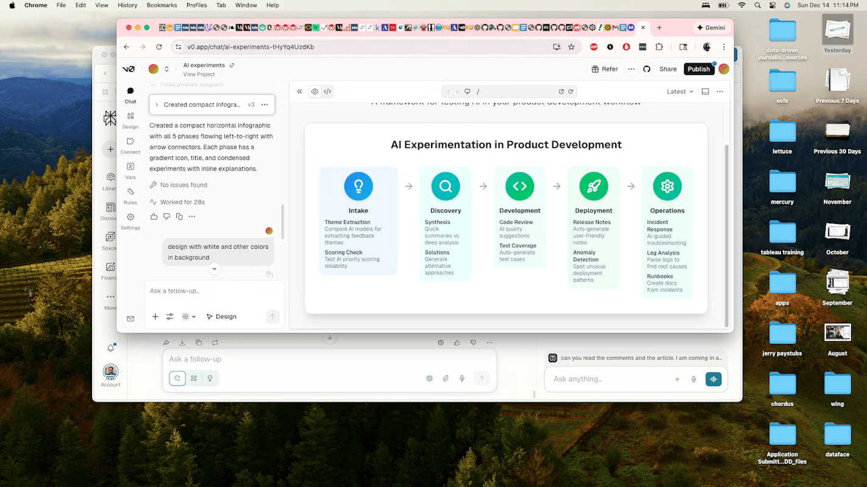Open Settings gear in v0 sidebar

coord(130,217)
